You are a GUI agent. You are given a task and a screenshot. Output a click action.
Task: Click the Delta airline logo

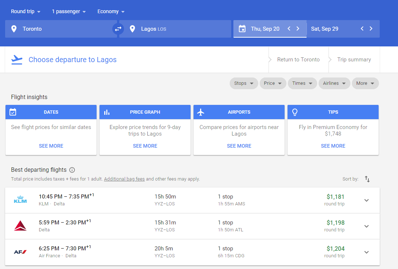pyautogui.click(x=20, y=226)
